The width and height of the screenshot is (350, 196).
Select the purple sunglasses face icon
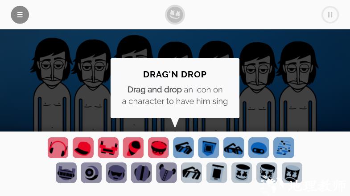[116, 172]
